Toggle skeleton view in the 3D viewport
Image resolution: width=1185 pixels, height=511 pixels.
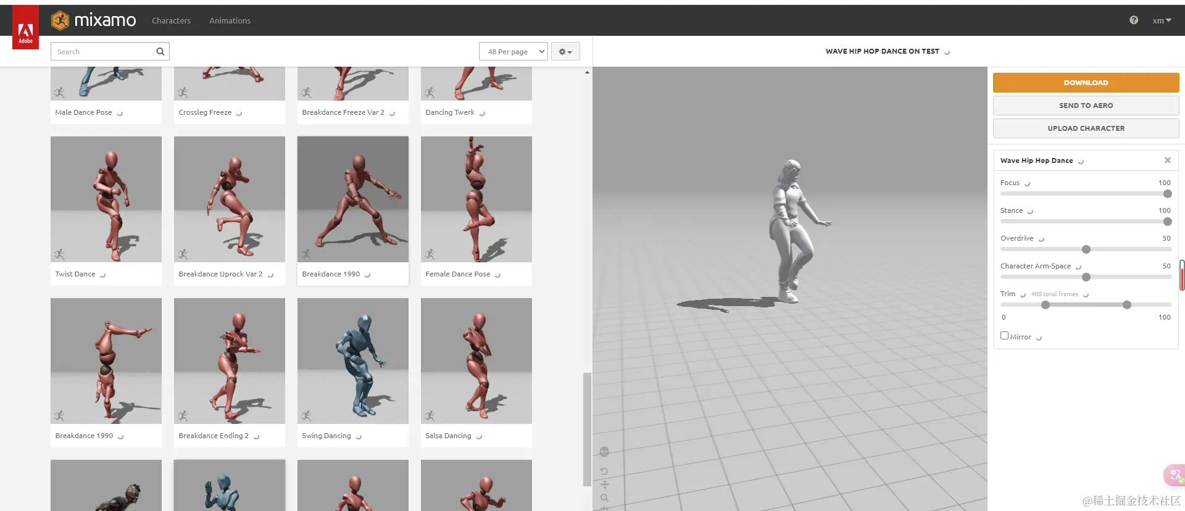pos(604,452)
